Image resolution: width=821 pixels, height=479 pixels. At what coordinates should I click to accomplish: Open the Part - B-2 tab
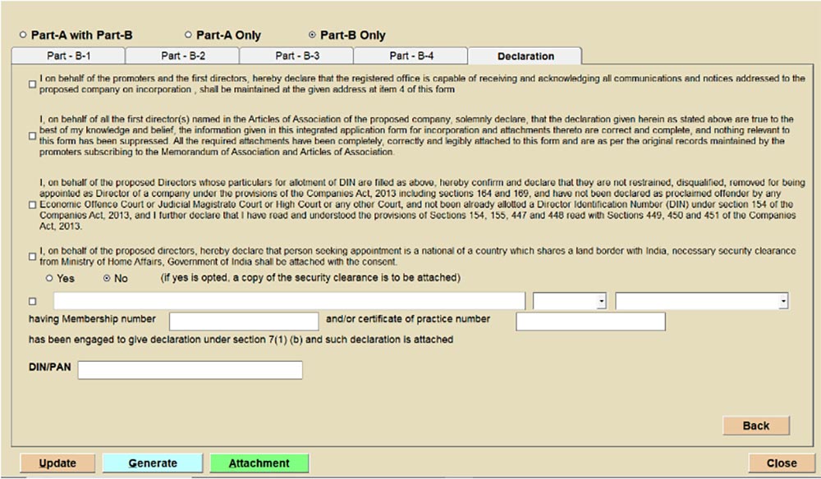[182, 56]
